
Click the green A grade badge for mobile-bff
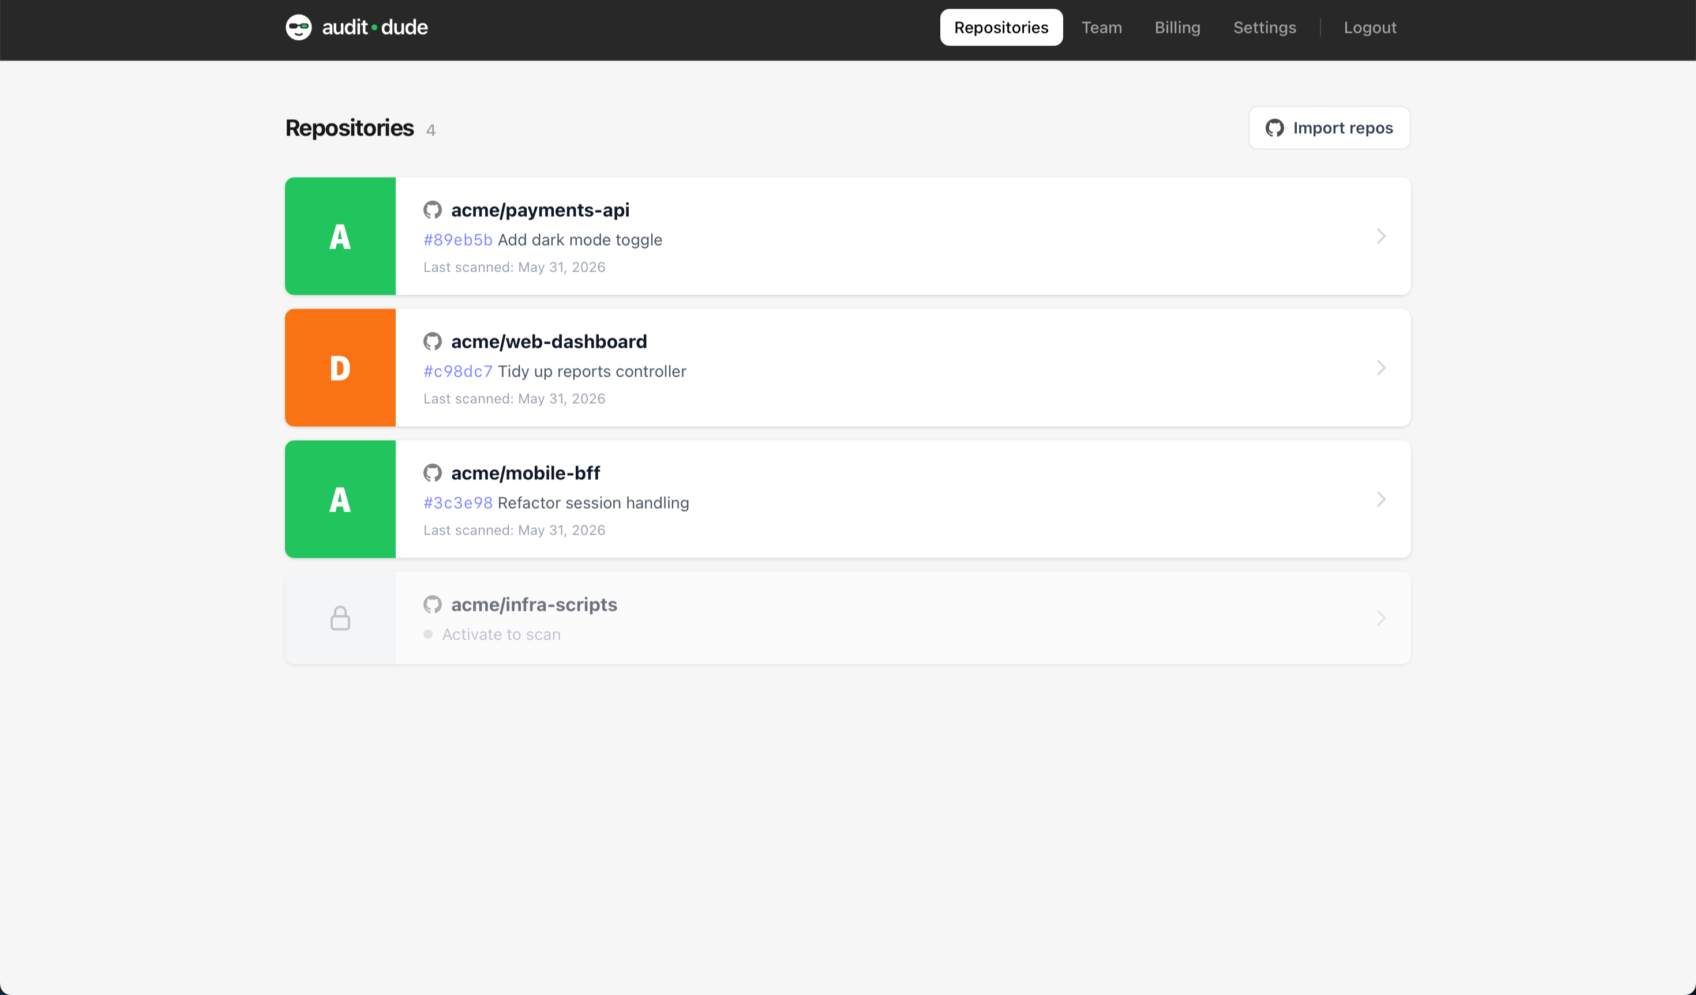[x=340, y=499]
